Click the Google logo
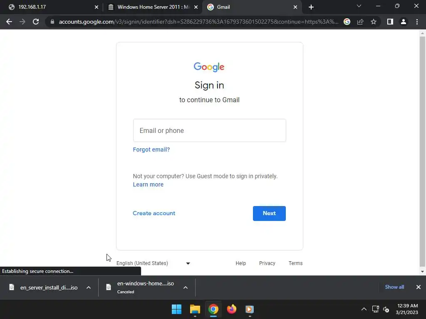426x319 pixels. (x=209, y=67)
